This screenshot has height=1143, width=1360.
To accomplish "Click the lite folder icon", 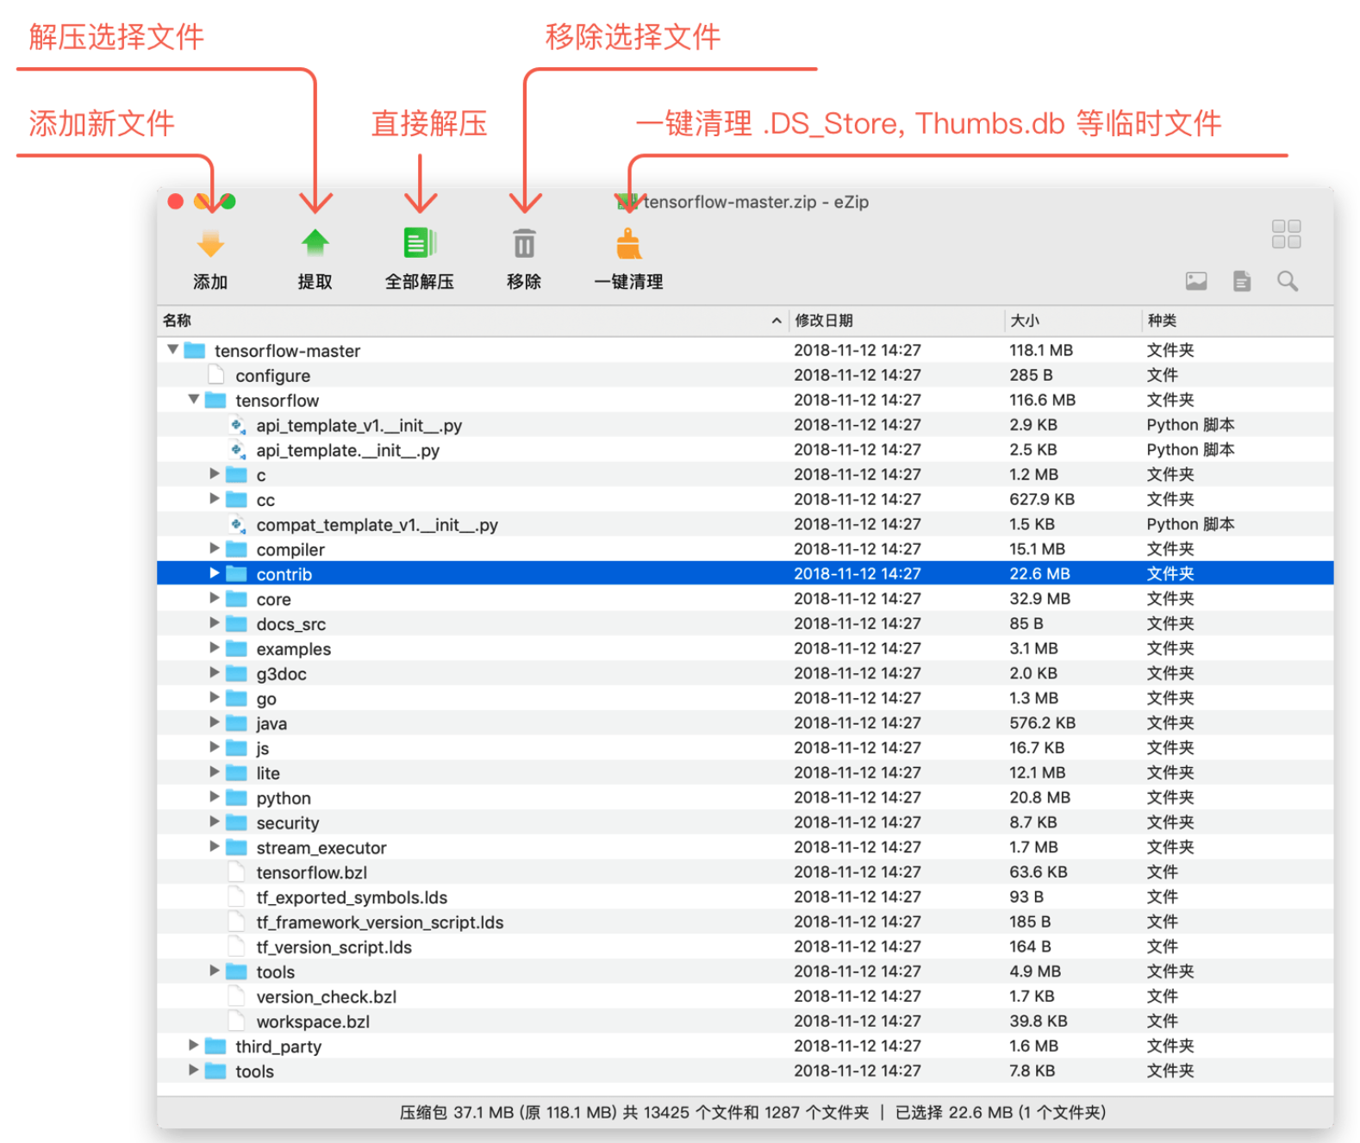I will click(236, 772).
